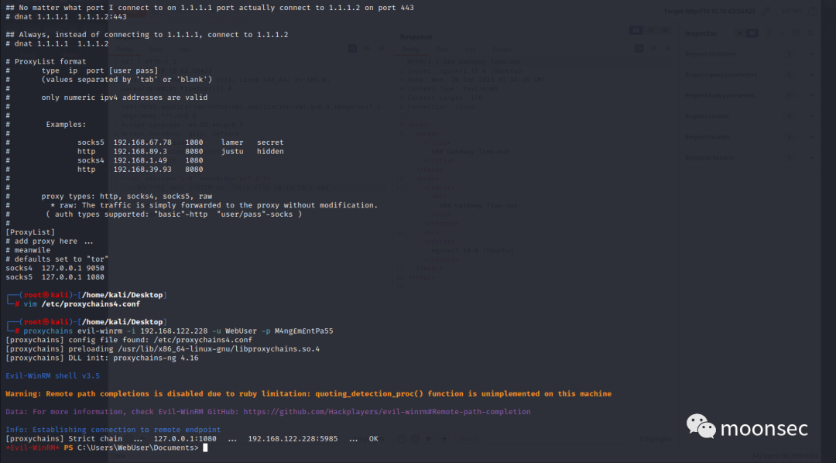Viewport: 836px width, 463px height.
Task: Click 'Info: Establishing connection to remote endpoint'
Action: click(x=113, y=430)
